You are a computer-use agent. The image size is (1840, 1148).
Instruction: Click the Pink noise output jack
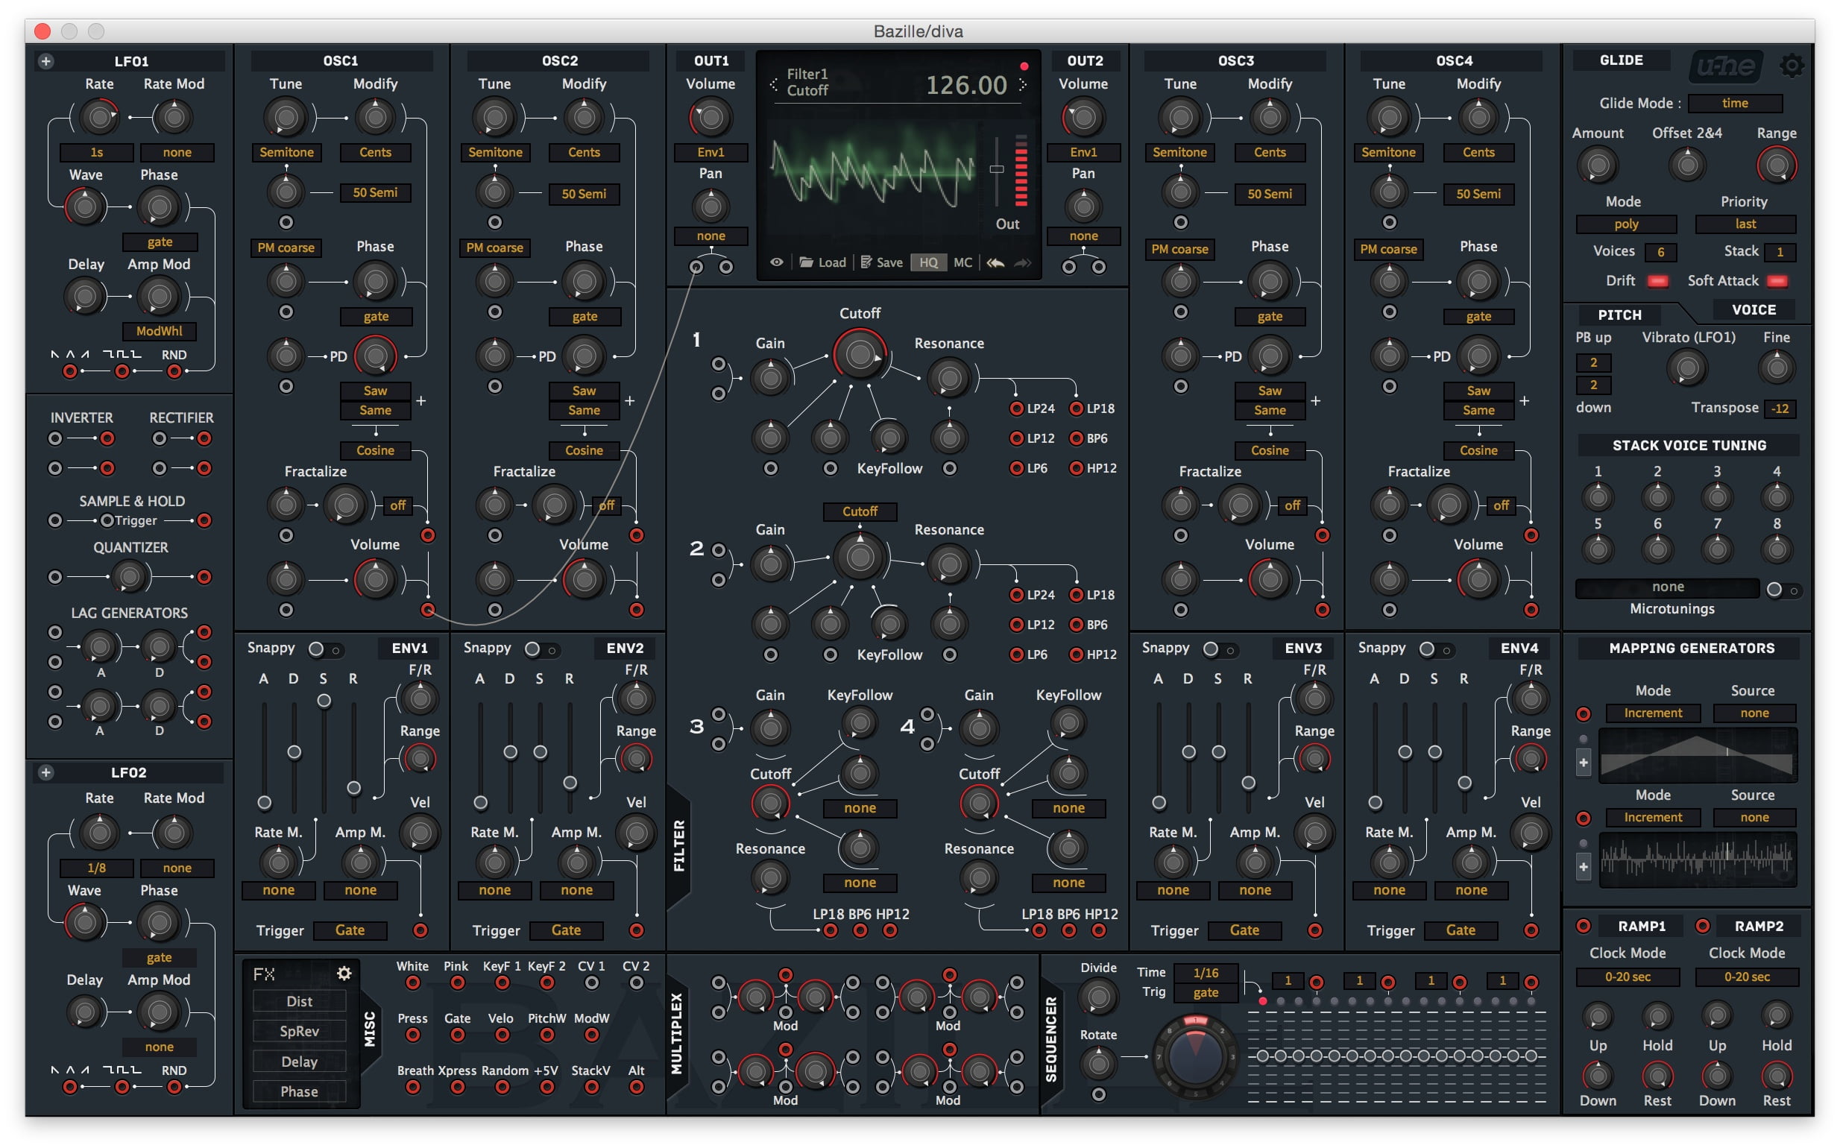point(457,983)
